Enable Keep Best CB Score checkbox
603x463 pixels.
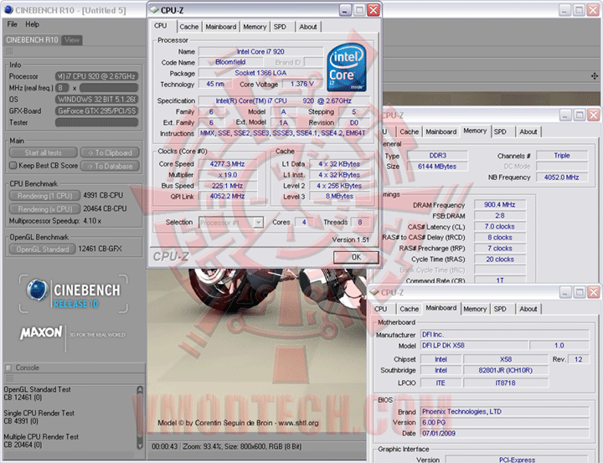click(x=13, y=166)
